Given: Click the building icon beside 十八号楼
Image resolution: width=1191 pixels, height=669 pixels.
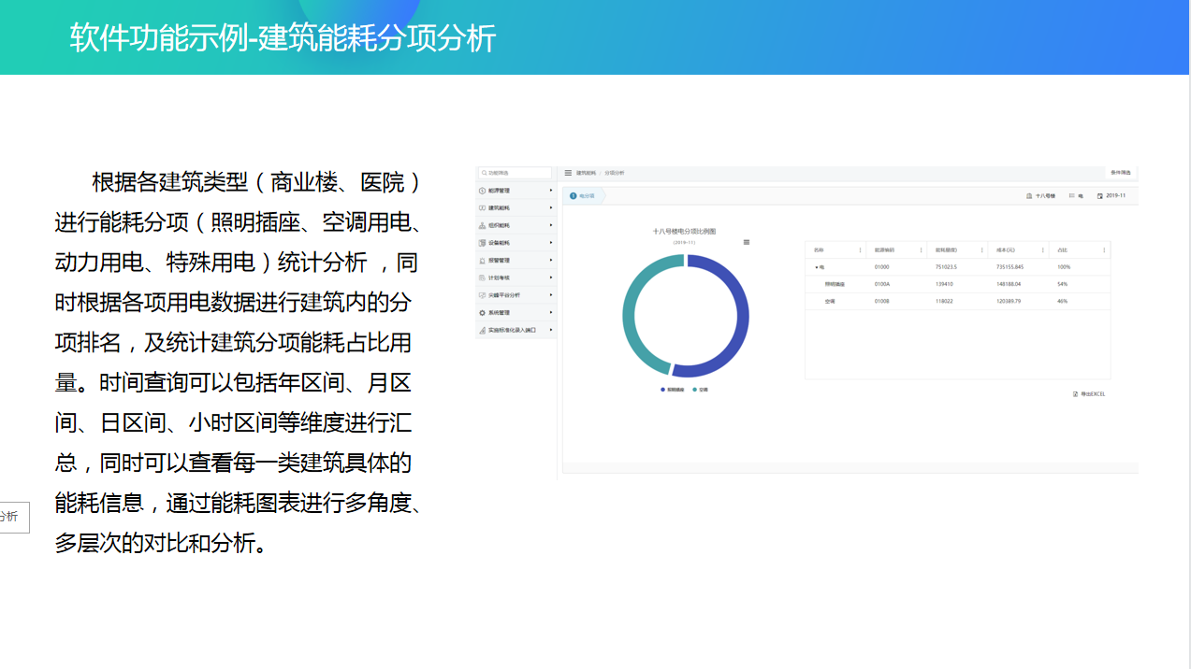Looking at the screenshot, I should 1029,196.
